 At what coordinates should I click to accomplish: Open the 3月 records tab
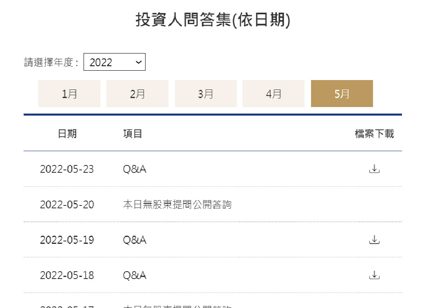coord(205,93)
